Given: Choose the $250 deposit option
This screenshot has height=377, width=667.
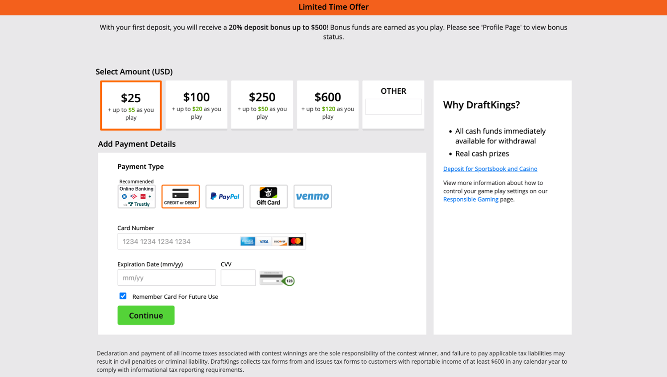Looking at the screenshot, I should pyautogui.click(x=262, y=105).
